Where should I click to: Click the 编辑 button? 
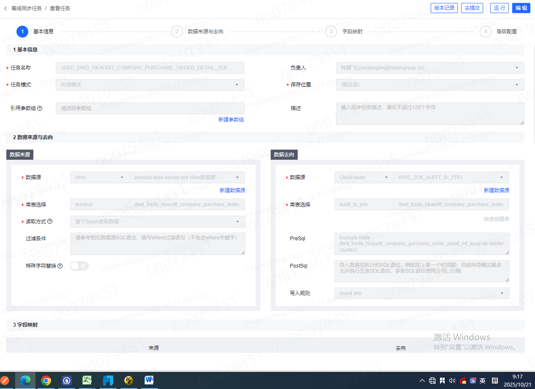point(521,8)
